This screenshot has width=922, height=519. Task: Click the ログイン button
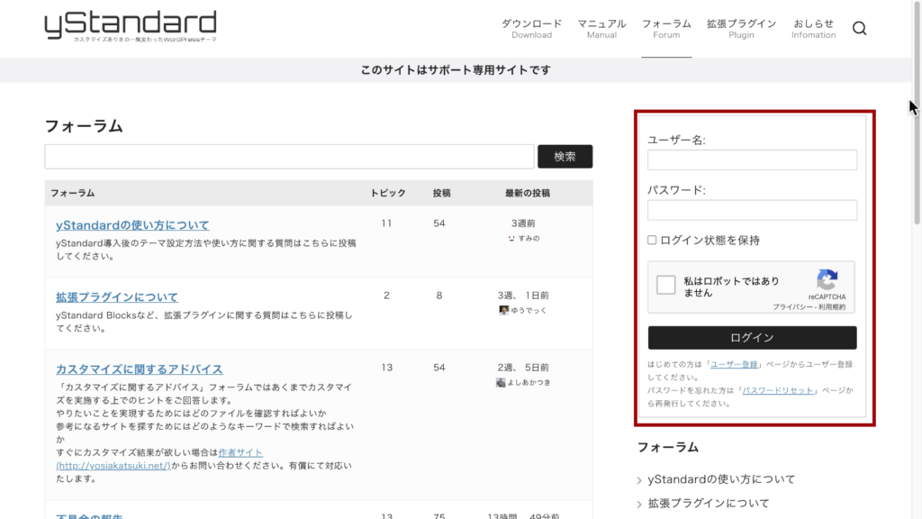(752, 338)
